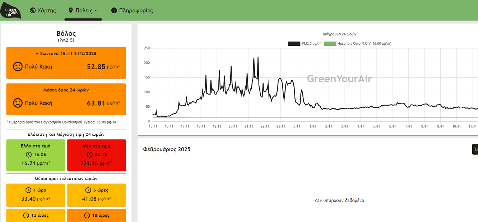
Task: Click the clock icon in the 6 ώρες card
Action: pyautogui.click(x=88, y=190)
